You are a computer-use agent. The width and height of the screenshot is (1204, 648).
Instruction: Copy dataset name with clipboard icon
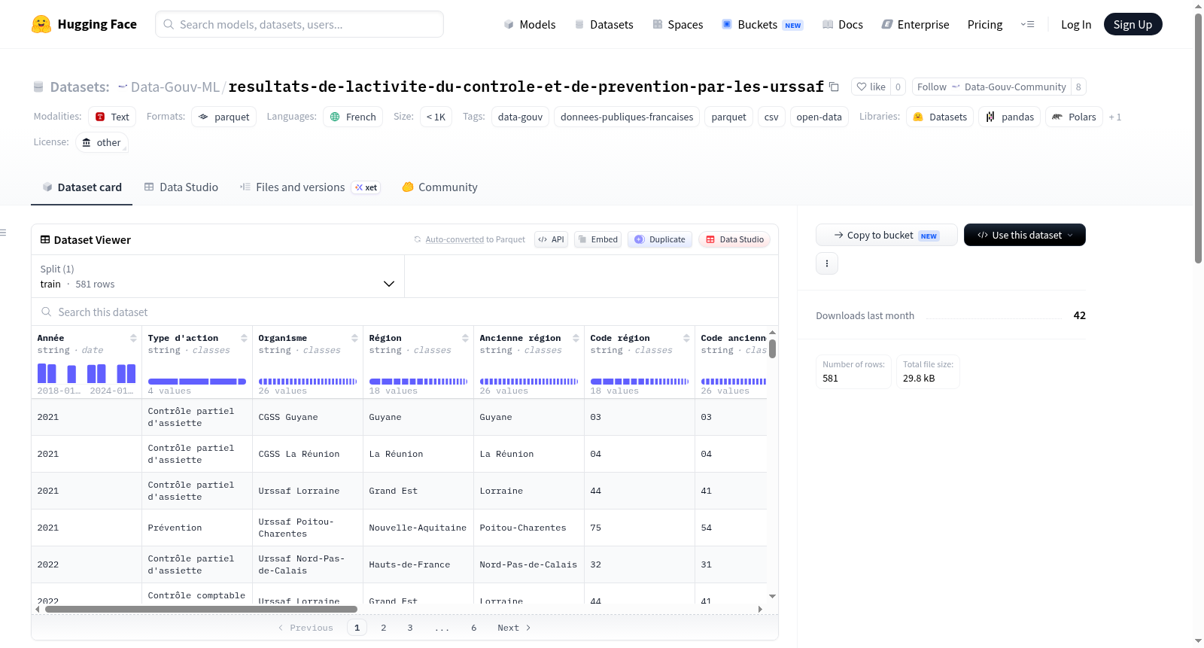point(834,87)
